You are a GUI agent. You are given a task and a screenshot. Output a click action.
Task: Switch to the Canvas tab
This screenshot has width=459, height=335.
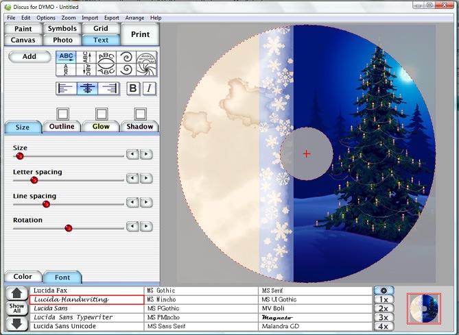click(x=23, y=40)
